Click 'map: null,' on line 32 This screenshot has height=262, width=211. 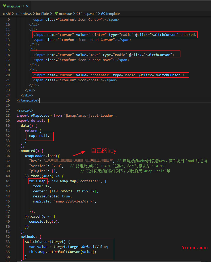point(39,136)
